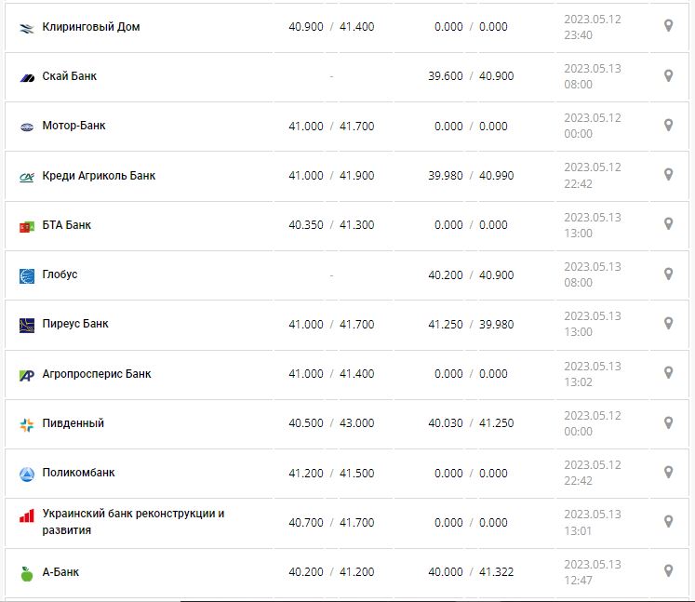Screen dimensions: 695x602
Task: Click map pin for Поликомбанк row
Action: (x=668, y=473)
